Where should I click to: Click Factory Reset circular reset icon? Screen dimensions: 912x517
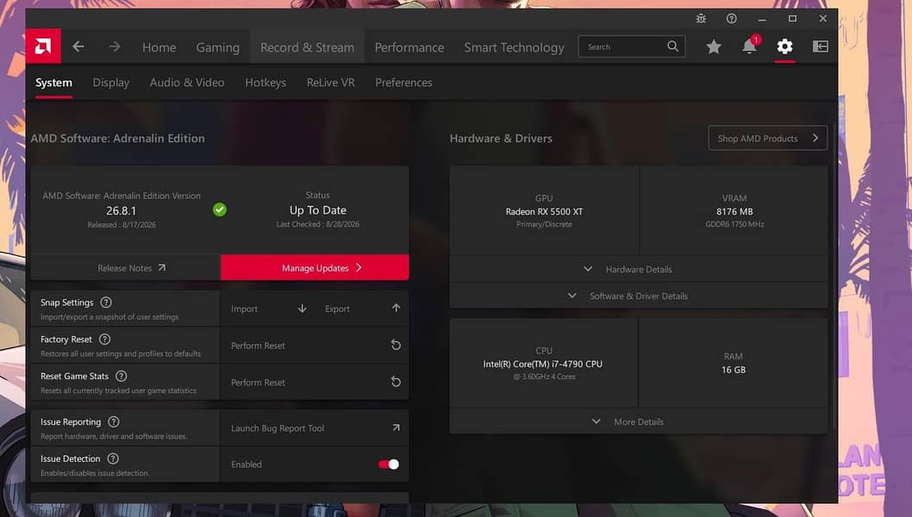tap(396, 345)
